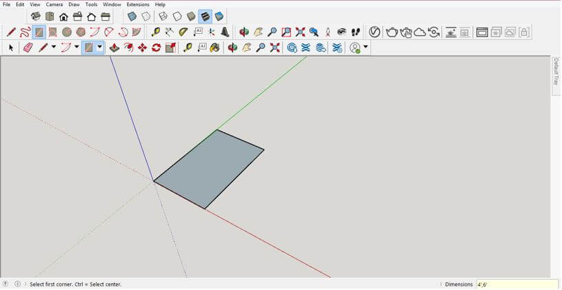The height and width of the screenshot is (290, 562).
Task: Click status bar text "Select first corner. Ctrl = Select center."
Action: click(x=76, y=284)
